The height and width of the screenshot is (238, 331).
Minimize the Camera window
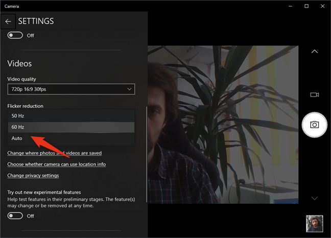pos(291,6)
